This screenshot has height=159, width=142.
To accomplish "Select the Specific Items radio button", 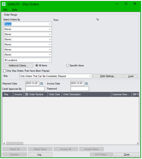I will click(68, 66).
